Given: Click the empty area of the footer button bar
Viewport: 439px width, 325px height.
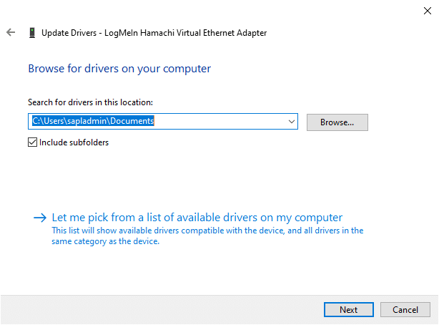Looking at the screenshot, I should pyautogui.click(x=157, y=309).
